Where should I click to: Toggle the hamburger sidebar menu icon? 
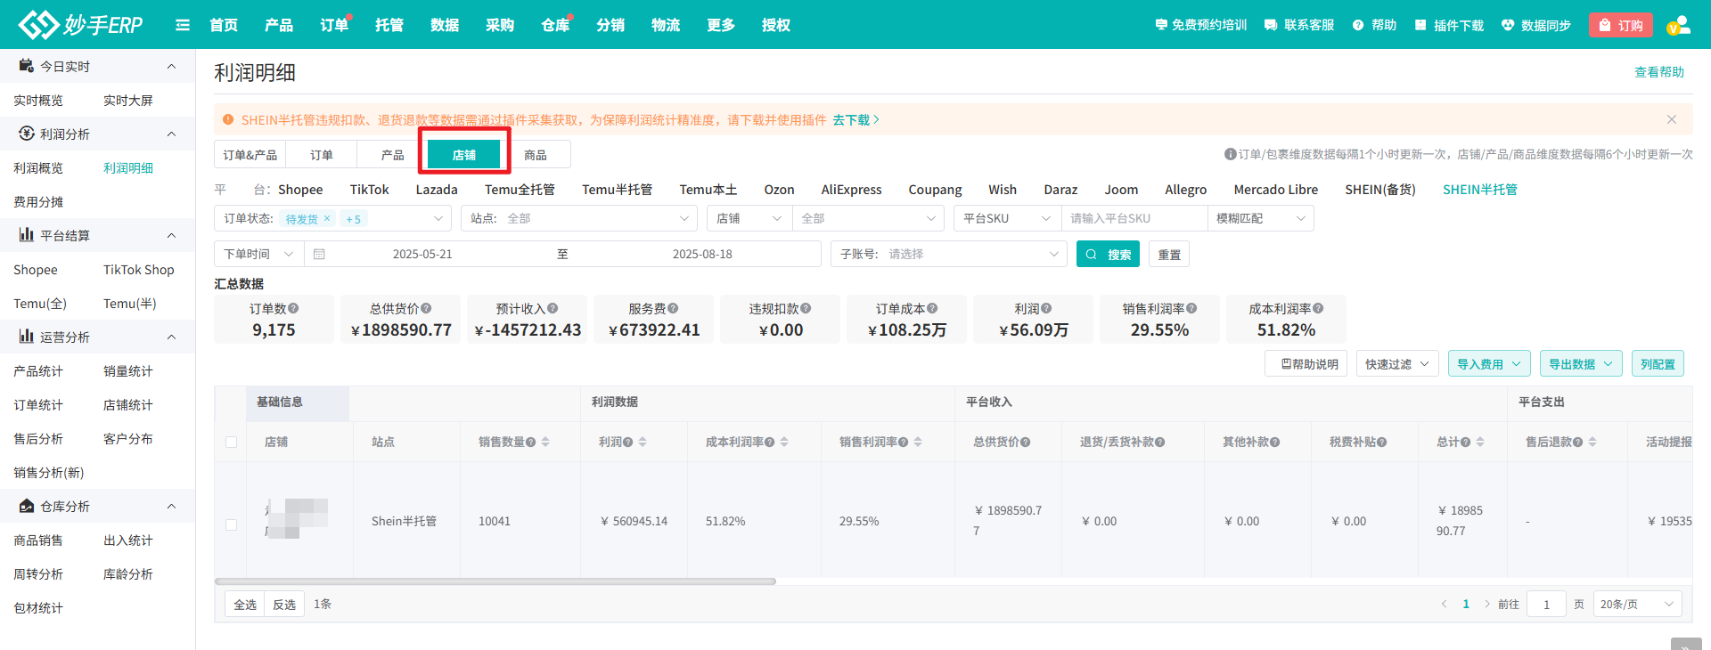click(183, 25)
